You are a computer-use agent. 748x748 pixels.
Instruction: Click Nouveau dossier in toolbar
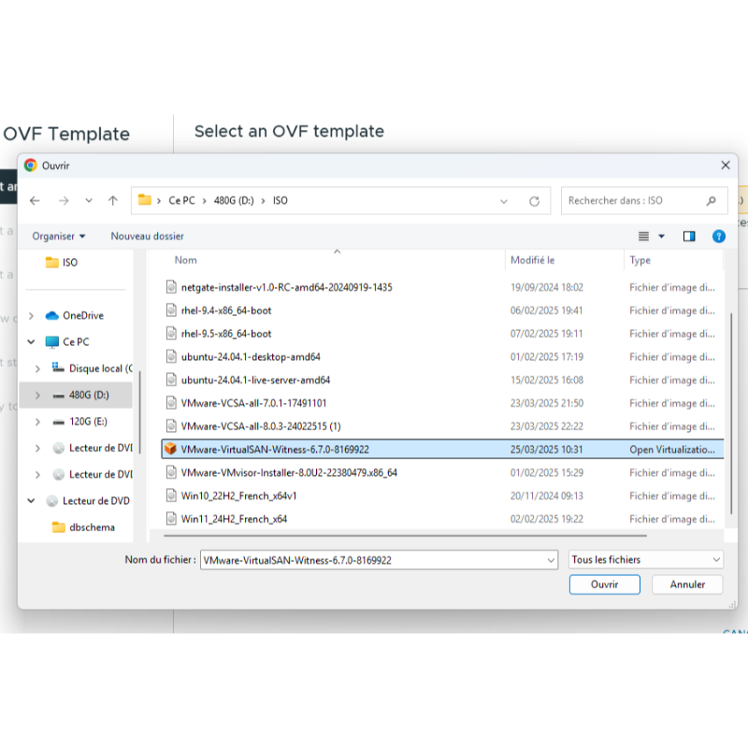click(147, 237)
